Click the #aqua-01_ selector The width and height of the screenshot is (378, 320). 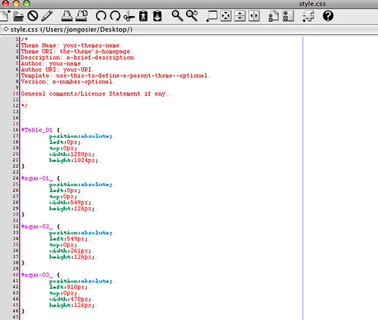[37, 179]
